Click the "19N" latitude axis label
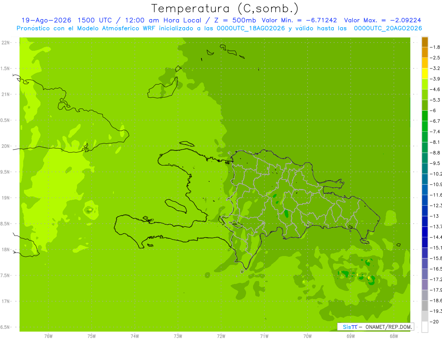This screenshot has height=341, width=442. pyautogui.click(x=6, y=198)
